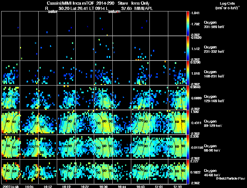Click the 'B-field Particle Flow' caption

pos(231,178)
